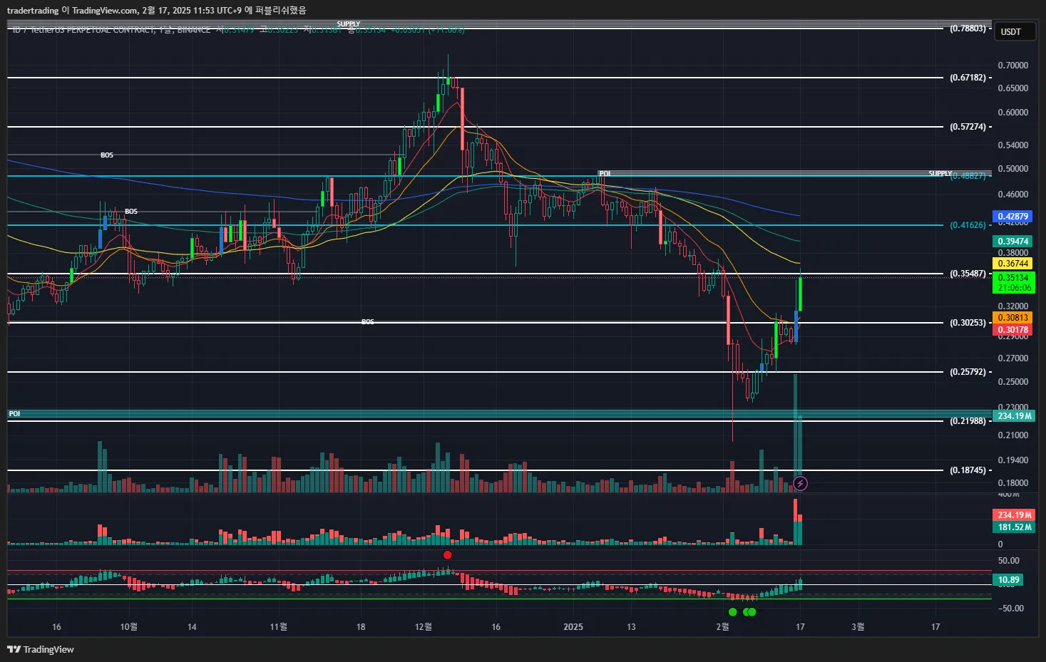Click the BOS label on the 0.30253 line
The height and width of the screenshot is (662, 1046).
[368, 322]
